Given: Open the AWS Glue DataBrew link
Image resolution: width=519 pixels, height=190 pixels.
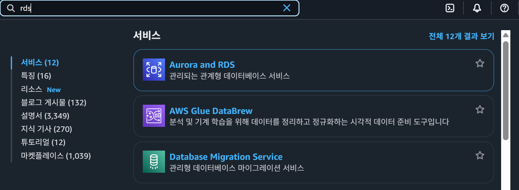Looking at the screenshot, I should point(211,111).
